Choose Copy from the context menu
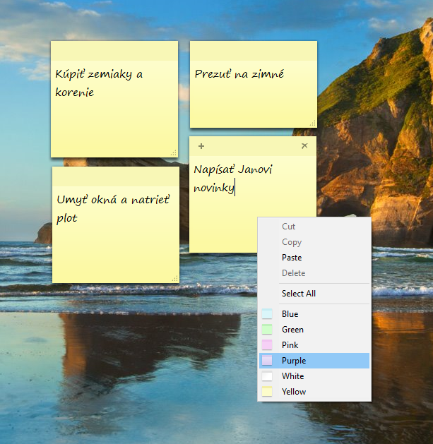The image size is (433, 444). point(314,242)
